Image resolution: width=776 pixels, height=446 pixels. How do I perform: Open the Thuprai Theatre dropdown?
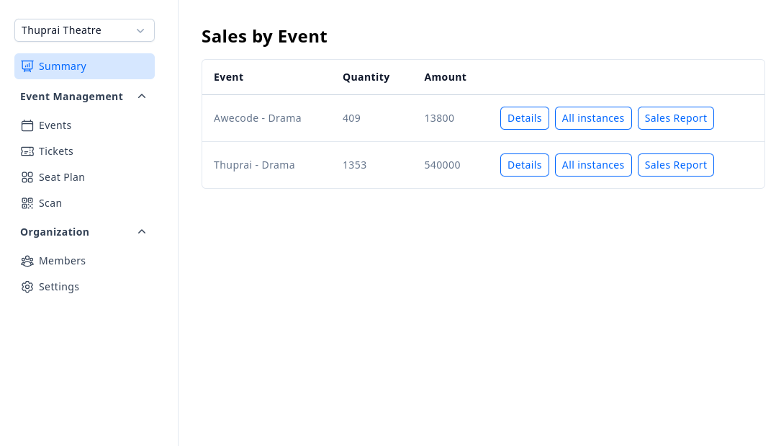(x=84, y=30)
